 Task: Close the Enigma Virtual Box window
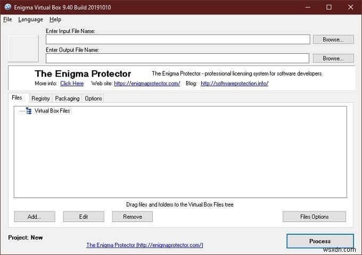350,7
